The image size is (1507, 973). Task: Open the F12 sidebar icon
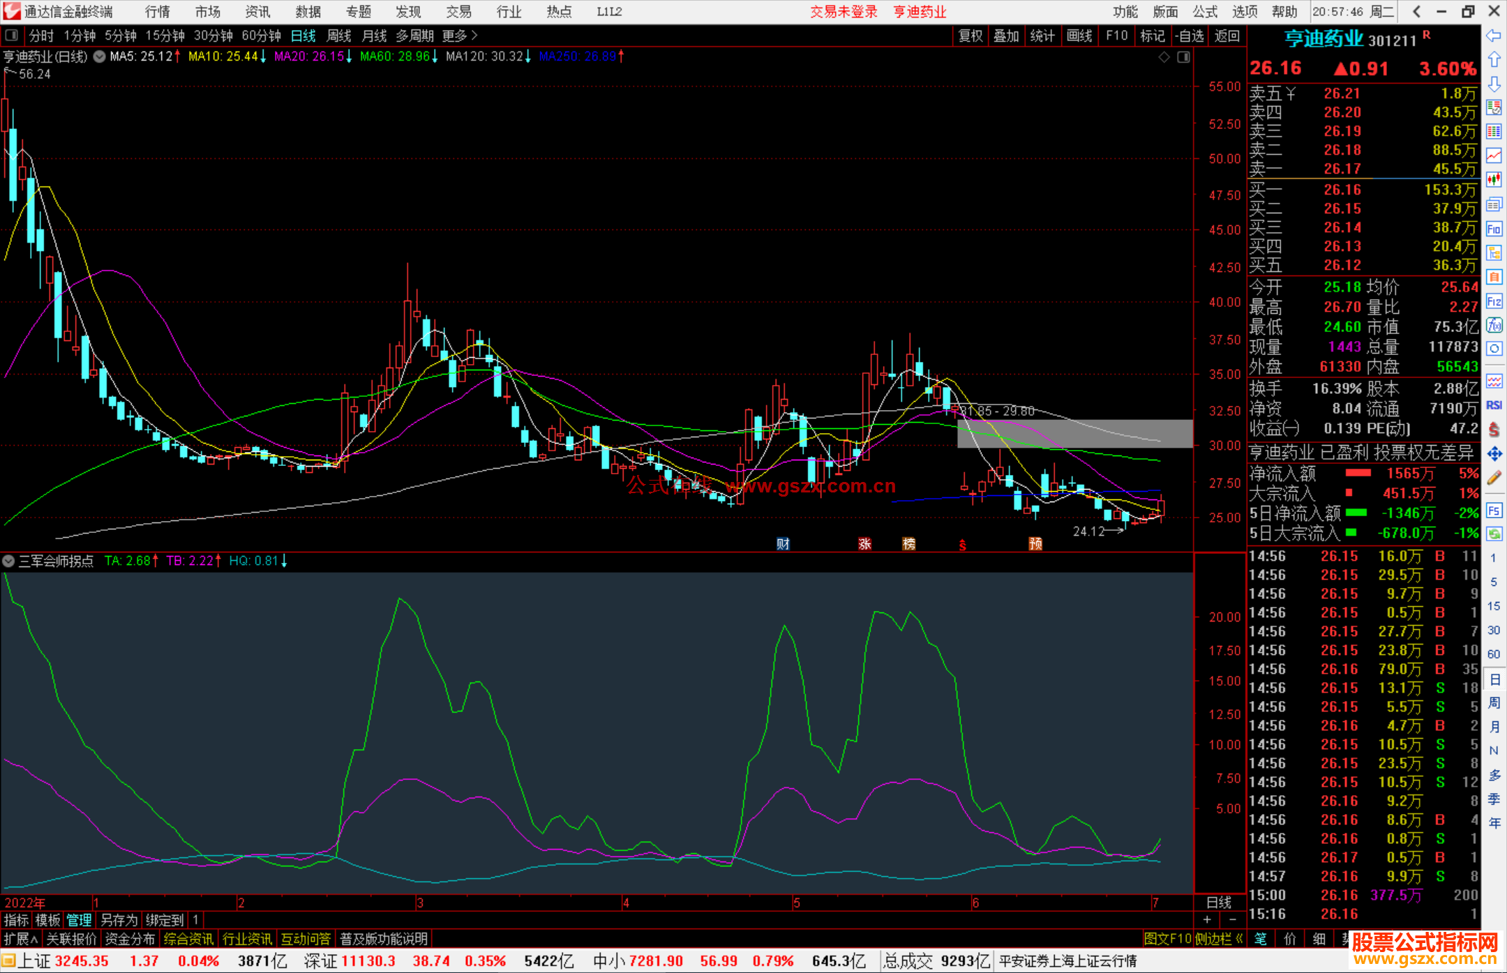click(x=1494, y=301)
